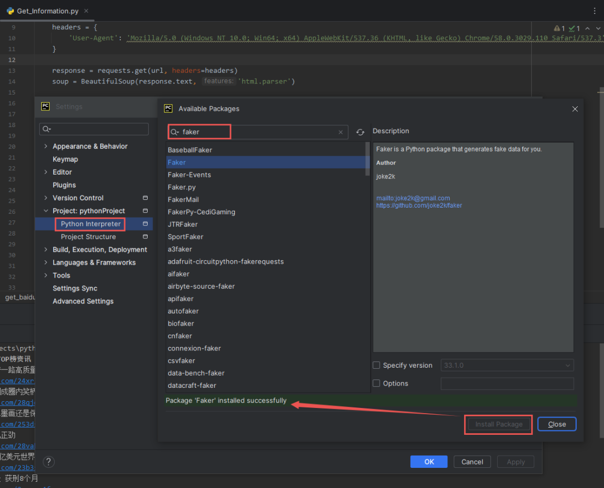Select FakerPy-CediGaming package

[x=266, y=212]
